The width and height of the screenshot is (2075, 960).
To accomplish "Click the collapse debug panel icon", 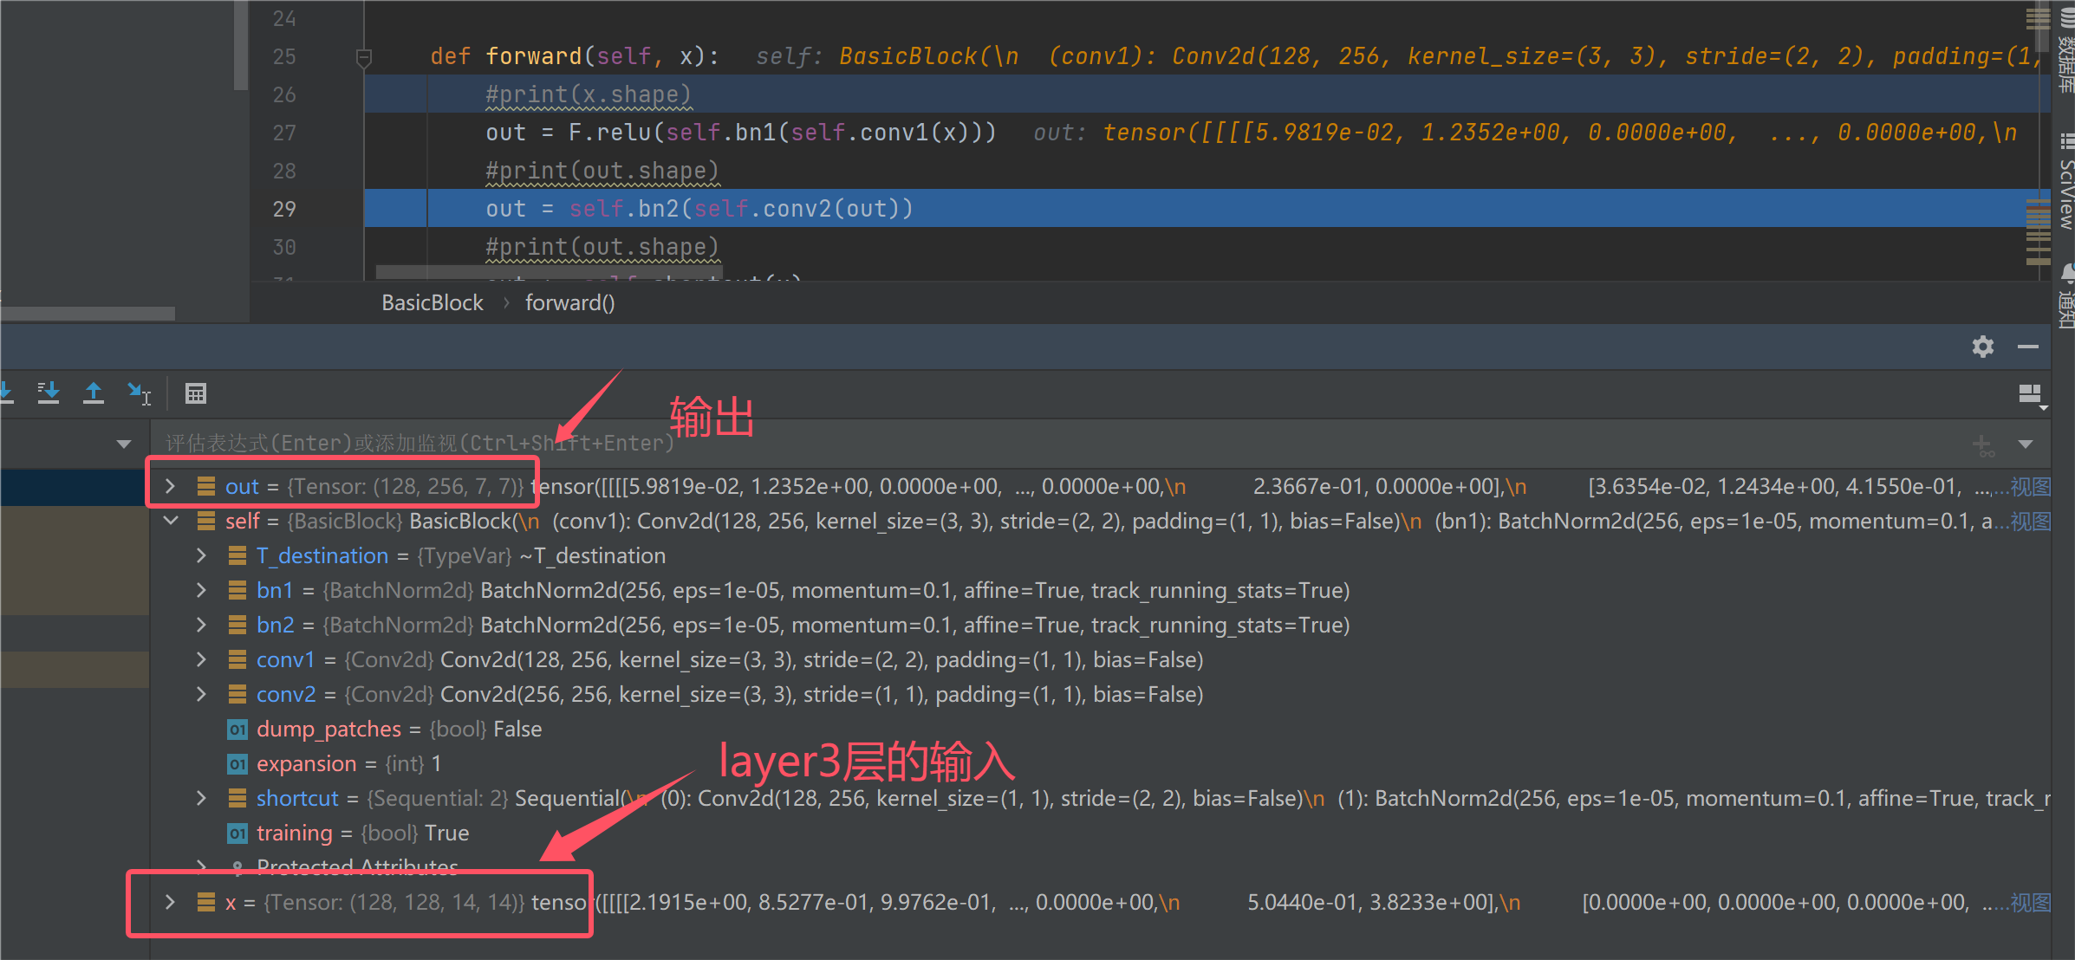I will [x=2027, y=347].
